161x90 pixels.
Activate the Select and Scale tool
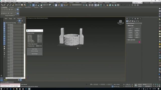tap(39, 5)
